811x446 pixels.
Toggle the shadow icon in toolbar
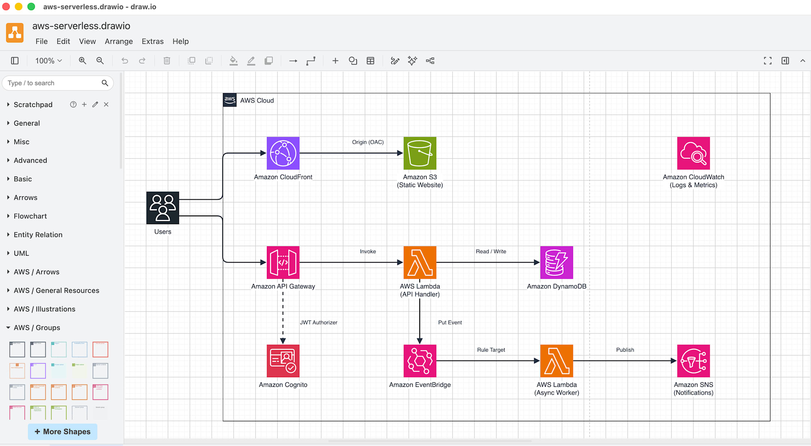coord(268,61)
